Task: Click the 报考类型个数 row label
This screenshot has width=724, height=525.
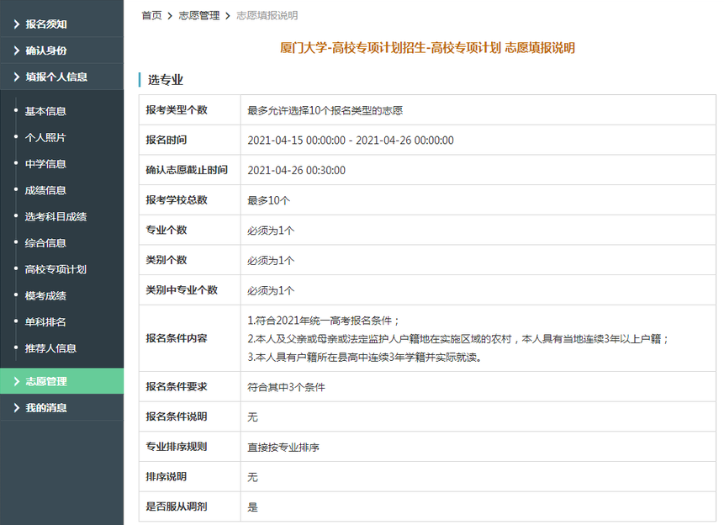Action: (177, 110)
